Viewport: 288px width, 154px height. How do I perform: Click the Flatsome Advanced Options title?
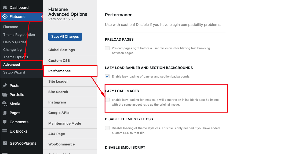68,12
